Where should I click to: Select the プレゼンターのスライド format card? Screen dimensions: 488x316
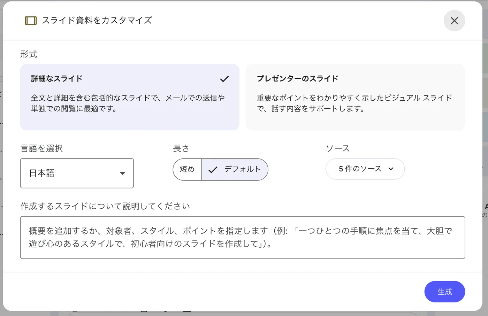pyautogui.click(x=355, y=97)
